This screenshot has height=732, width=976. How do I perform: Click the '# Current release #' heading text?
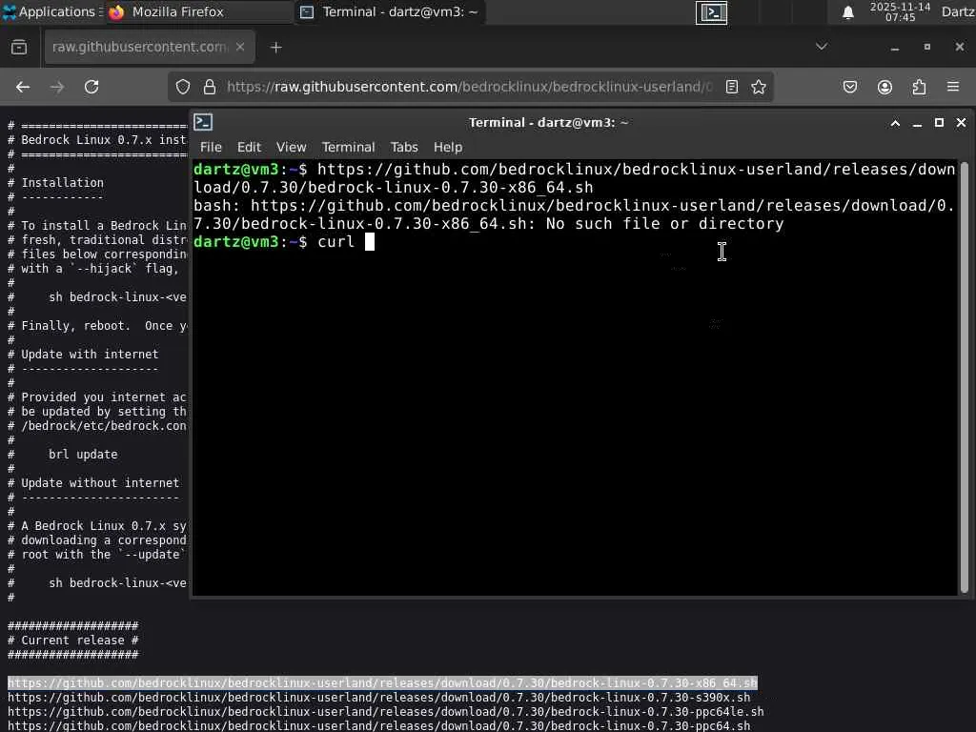click(72, 640)
